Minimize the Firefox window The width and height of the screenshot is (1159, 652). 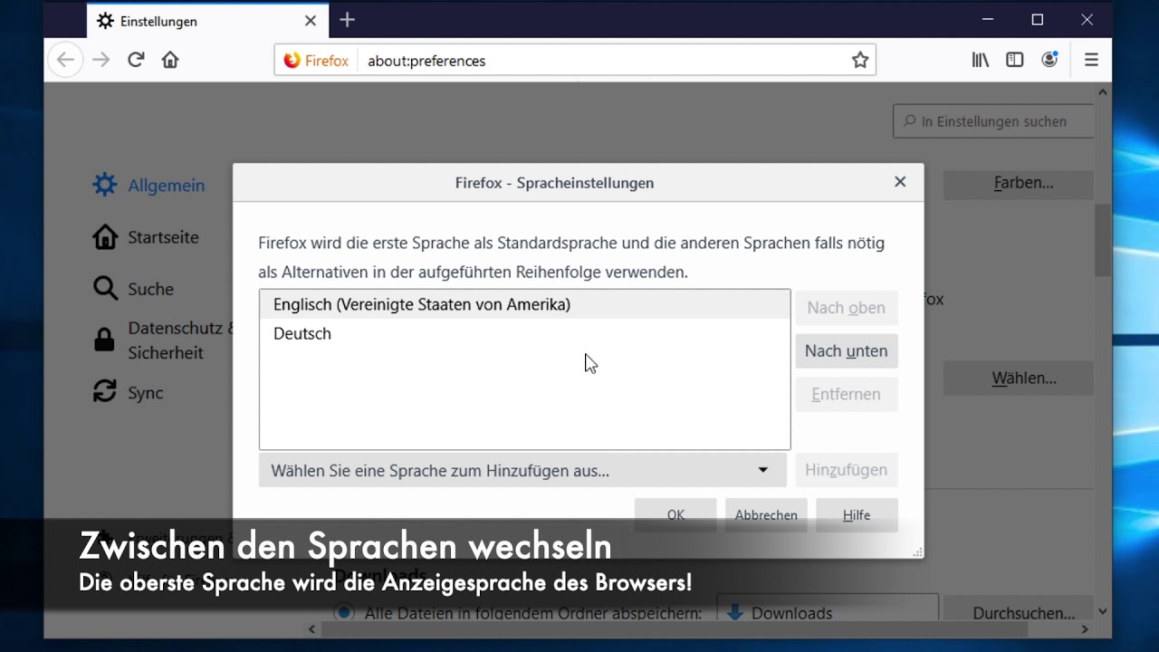[988, 20]
